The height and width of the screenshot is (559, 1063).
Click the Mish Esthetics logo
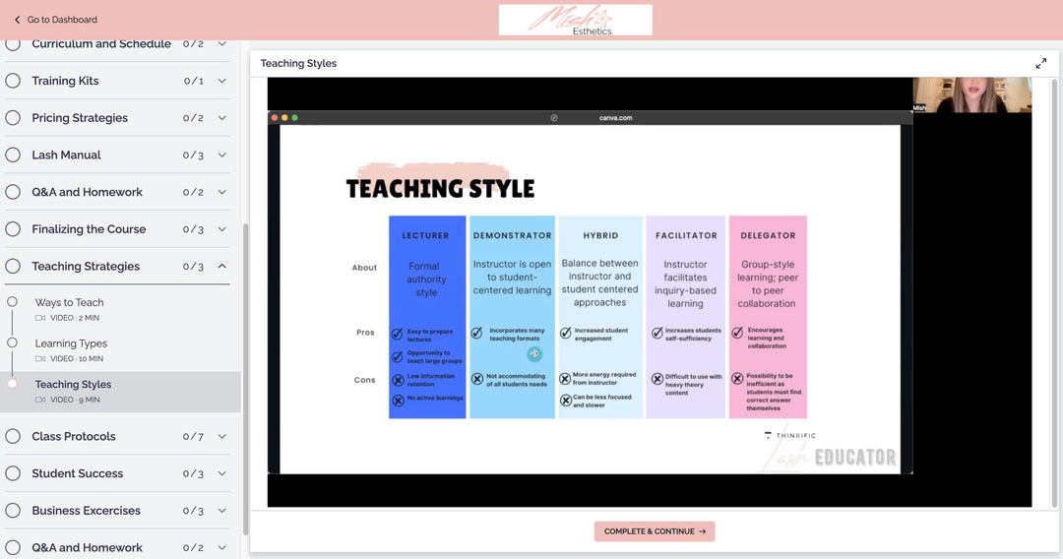pos(575,20)
